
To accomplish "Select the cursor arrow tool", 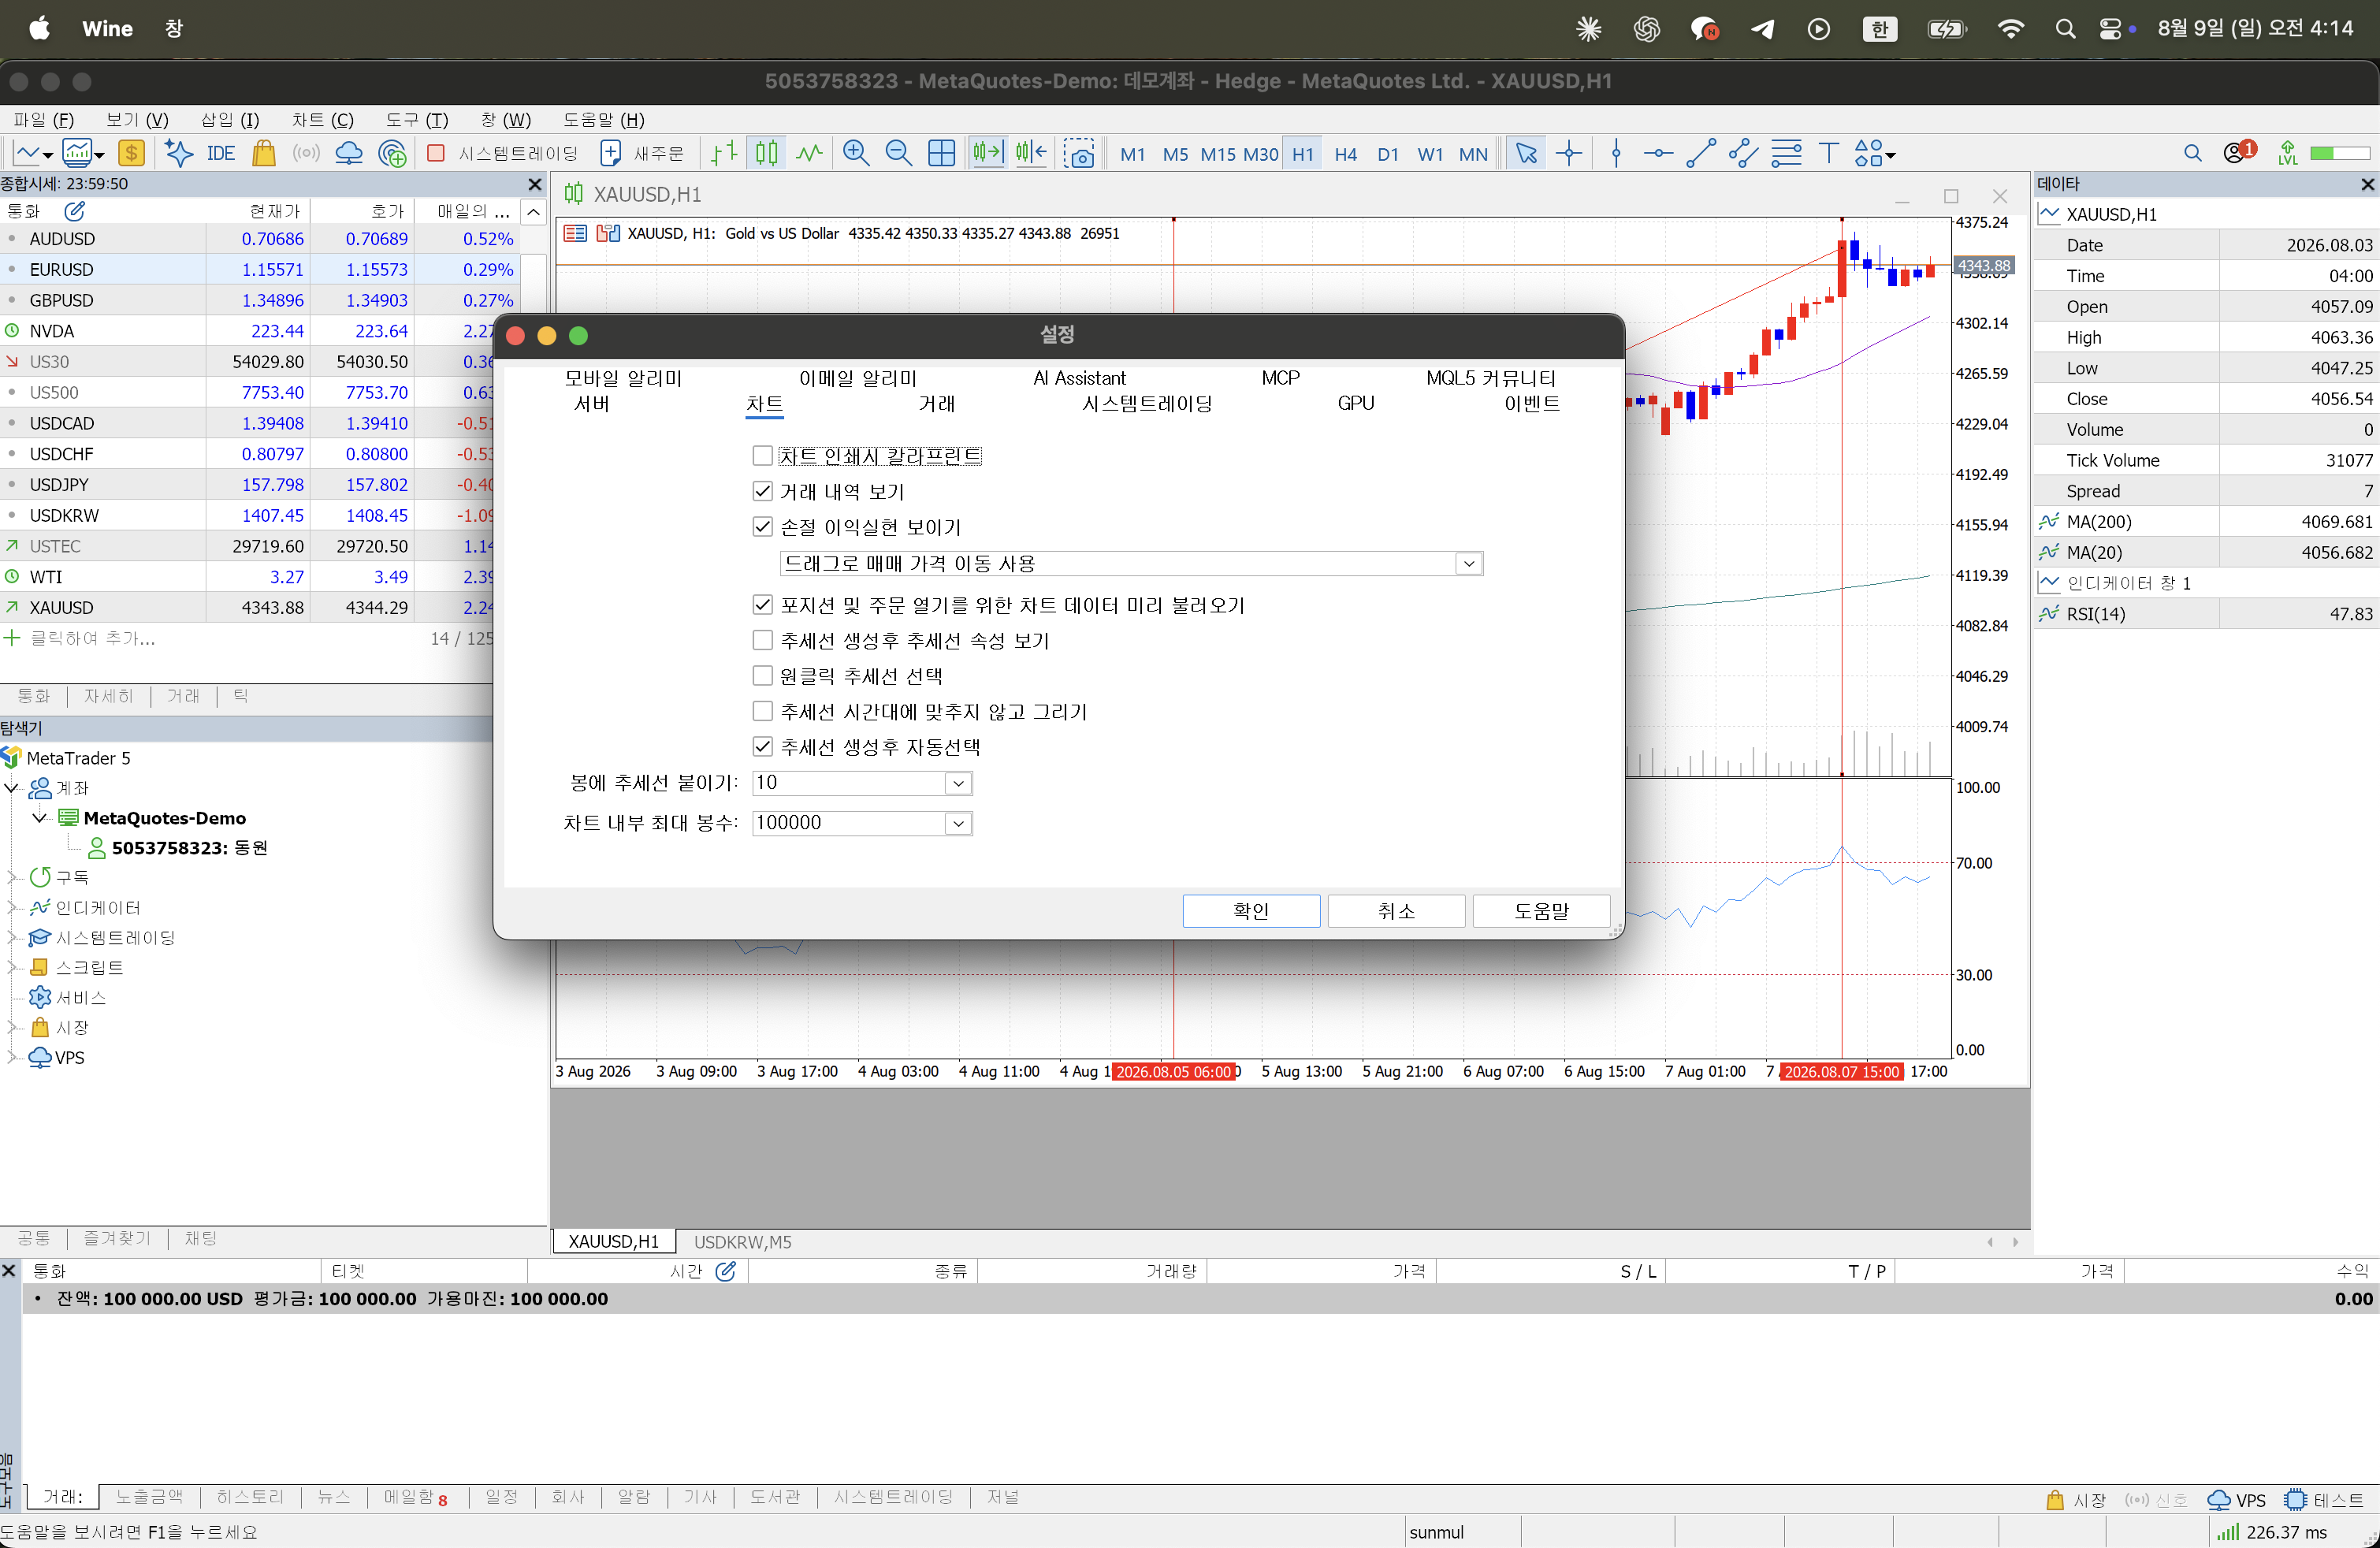I will [x=1526, y=153].
